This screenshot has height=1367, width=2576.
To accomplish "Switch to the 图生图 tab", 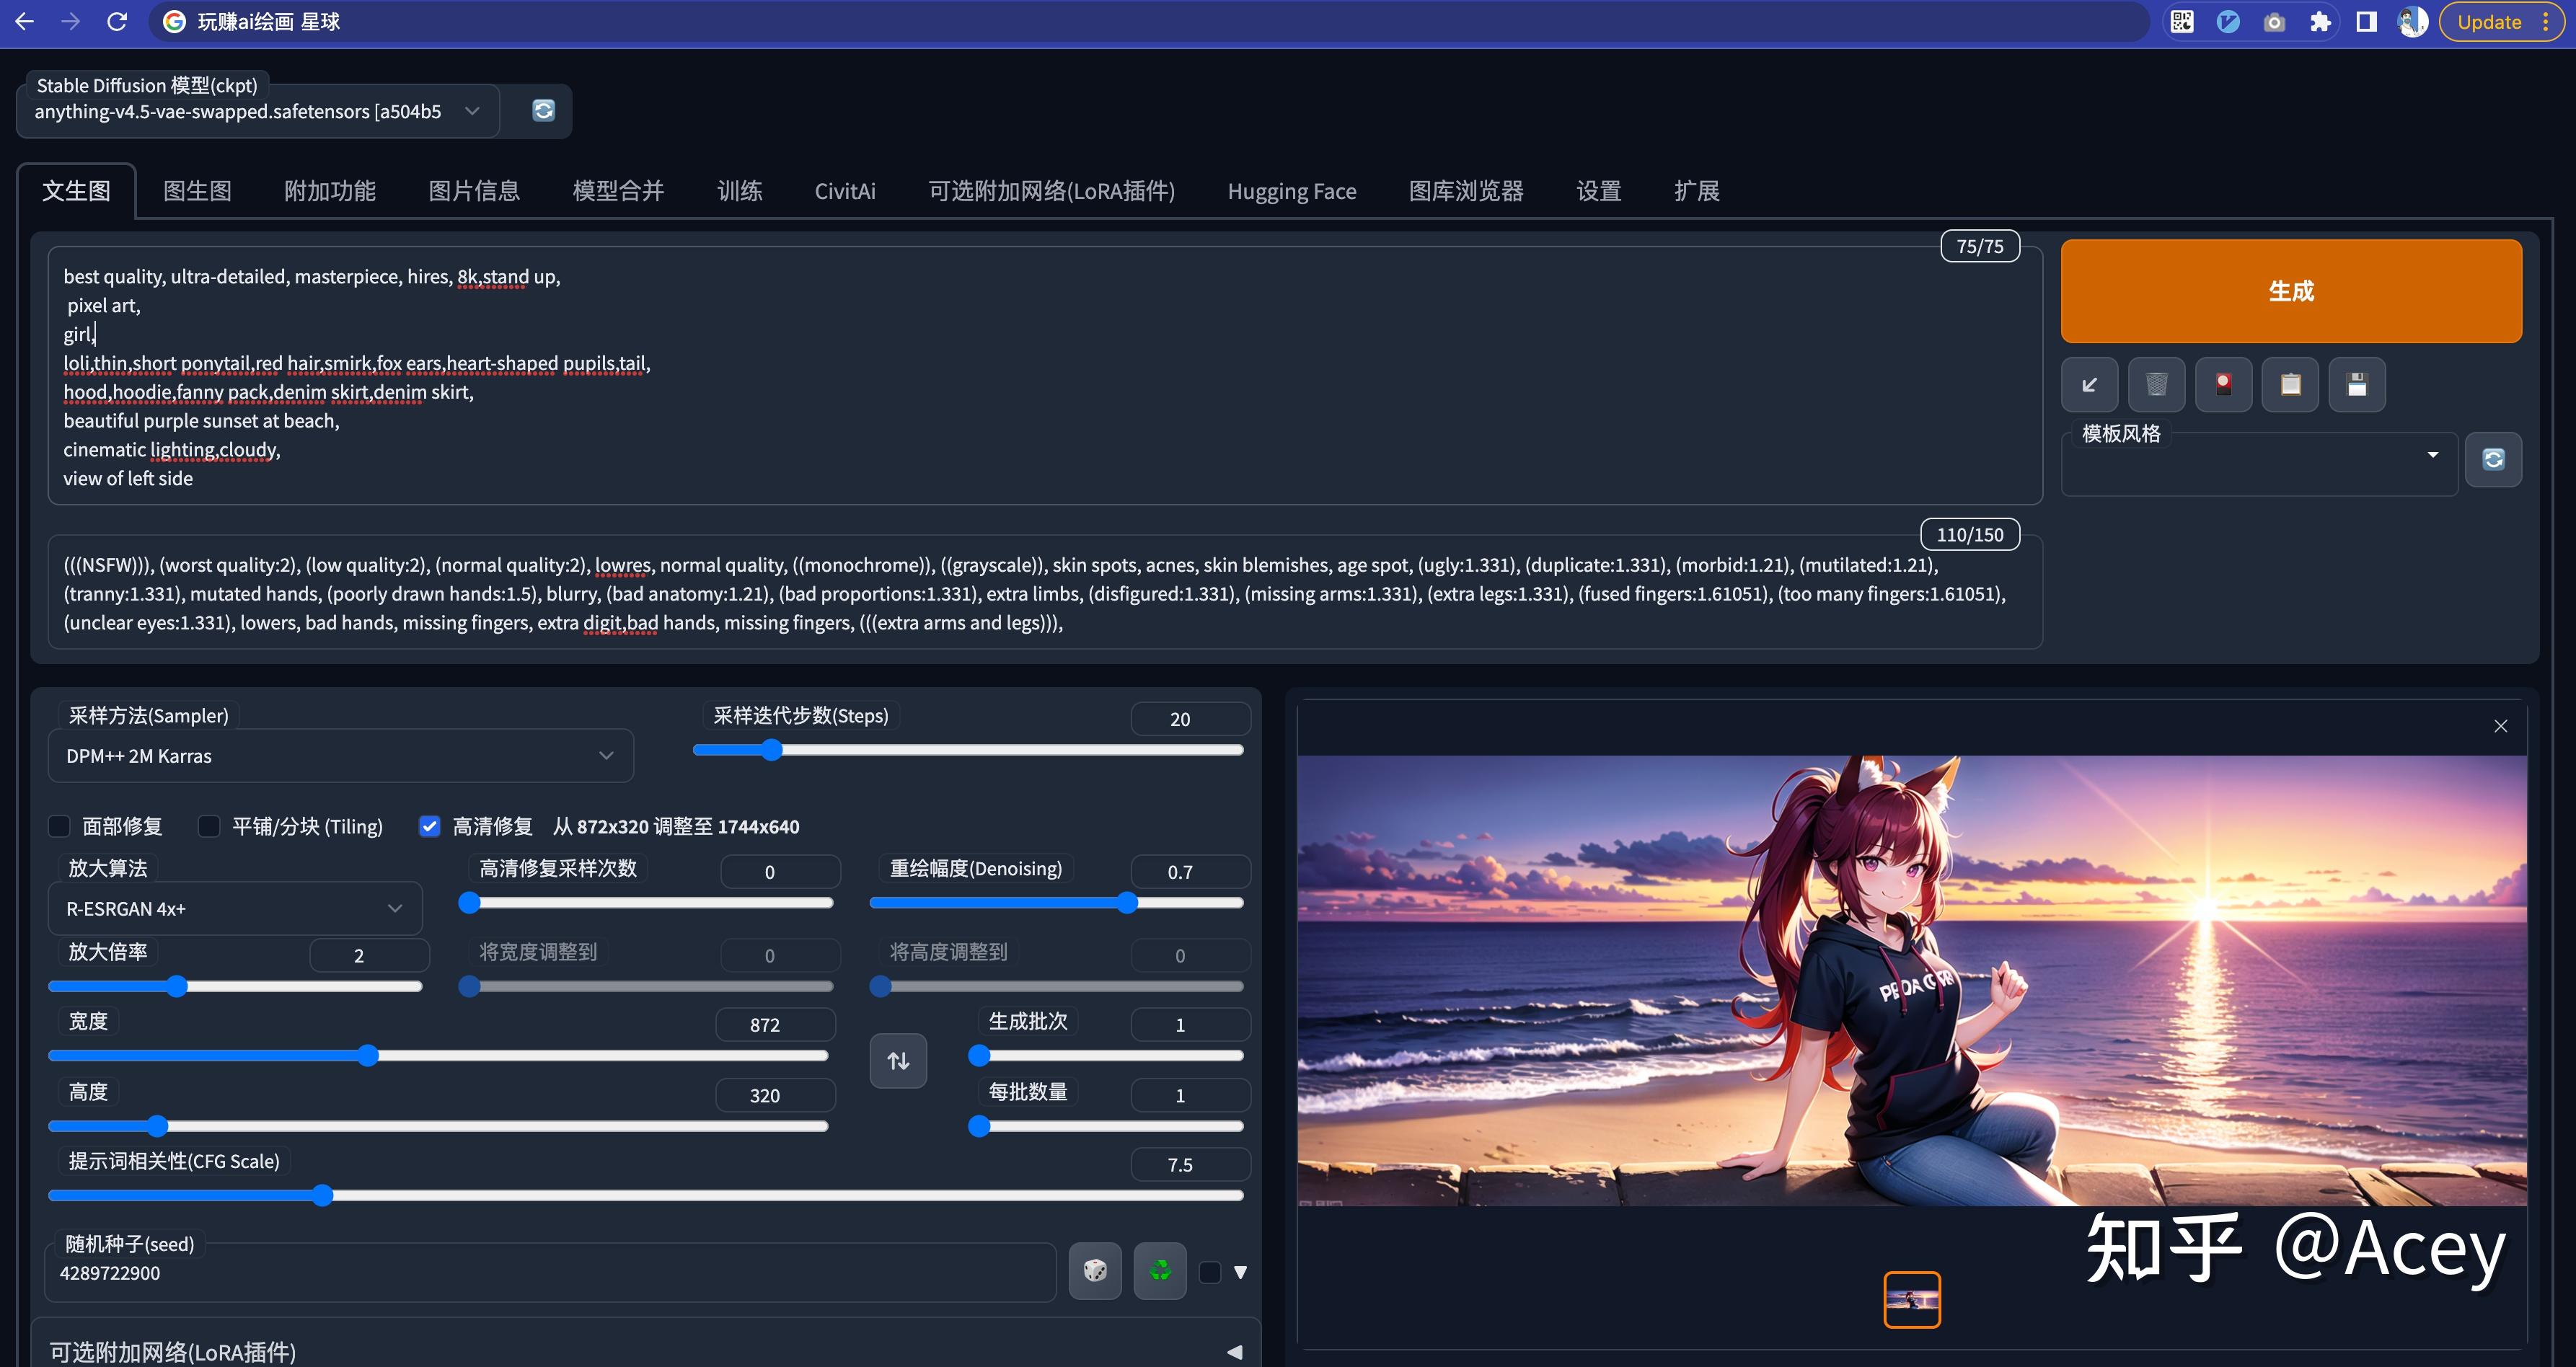I will (x=197, y=191).
